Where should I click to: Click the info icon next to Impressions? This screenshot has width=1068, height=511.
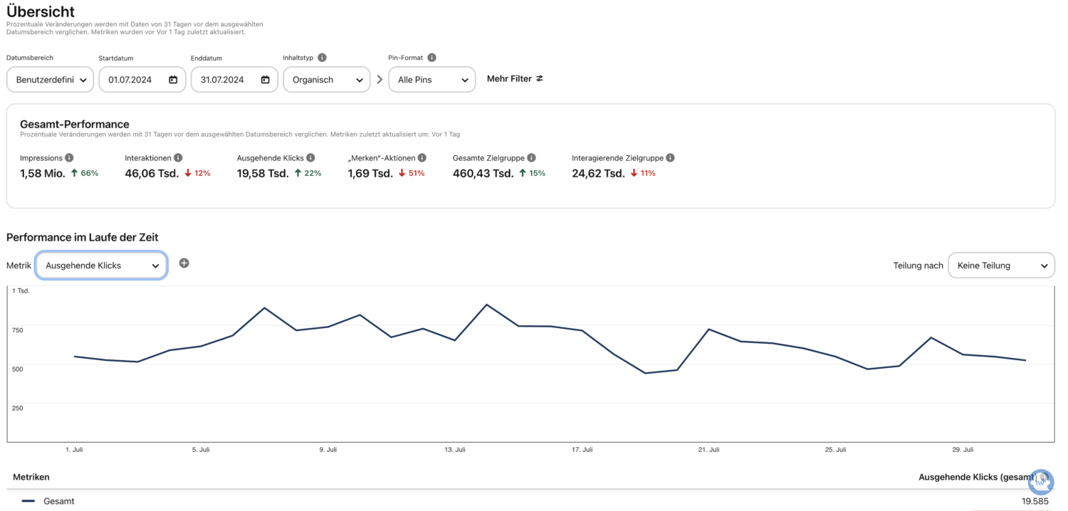pyautogui.click(x=69, y=158)
